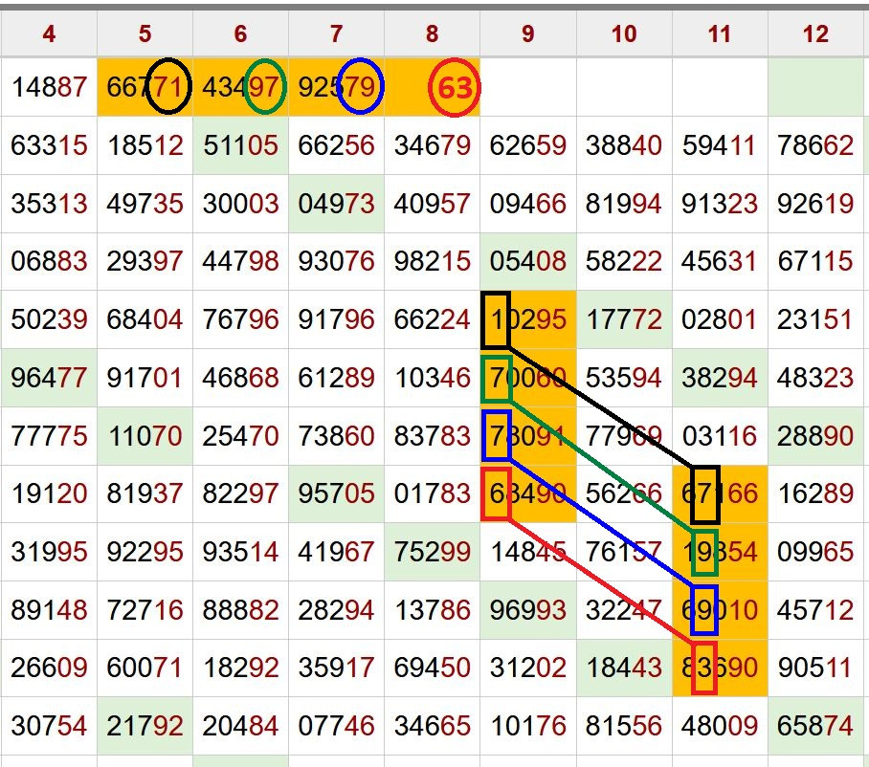Click the cell containing 06883
Screen dimensions: 869x767
tap(49, 261)
